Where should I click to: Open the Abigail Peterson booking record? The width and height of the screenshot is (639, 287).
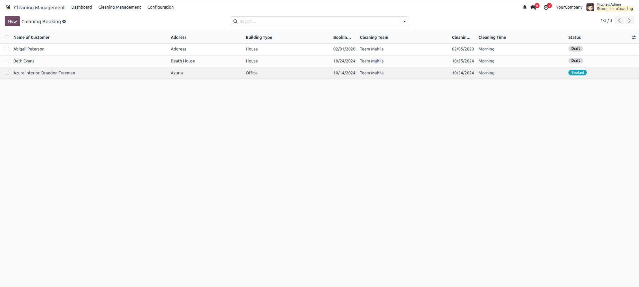click(x=29, y=49)
